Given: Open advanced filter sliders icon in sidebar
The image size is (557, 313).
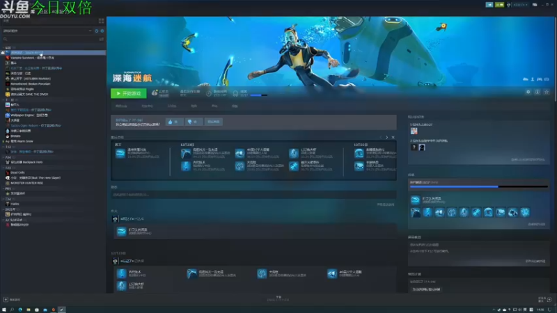Looking at the screenshot, I should tap(101, 39).
